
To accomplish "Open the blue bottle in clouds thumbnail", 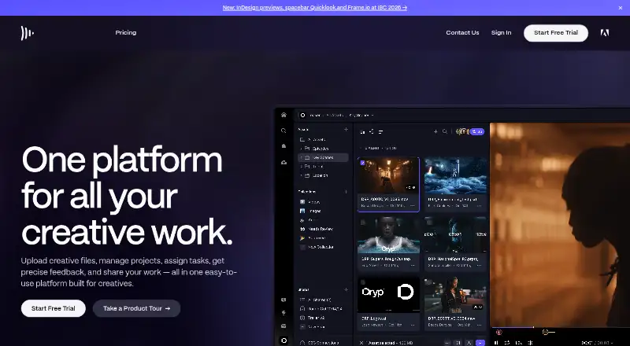I will click(456, 175).
